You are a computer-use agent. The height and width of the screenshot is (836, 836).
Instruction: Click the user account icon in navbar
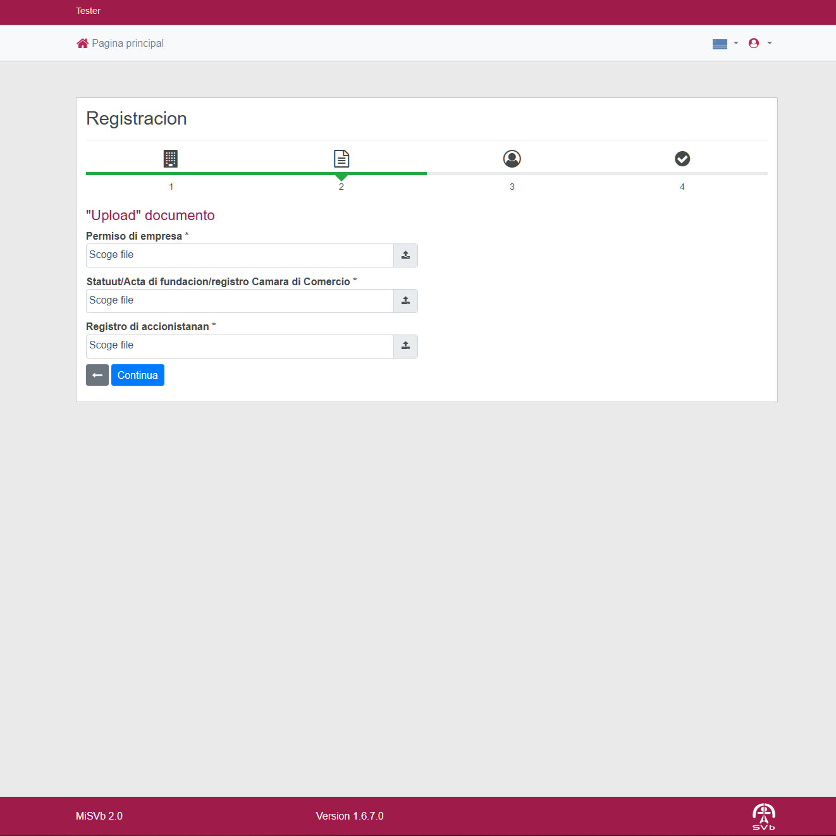753,44
